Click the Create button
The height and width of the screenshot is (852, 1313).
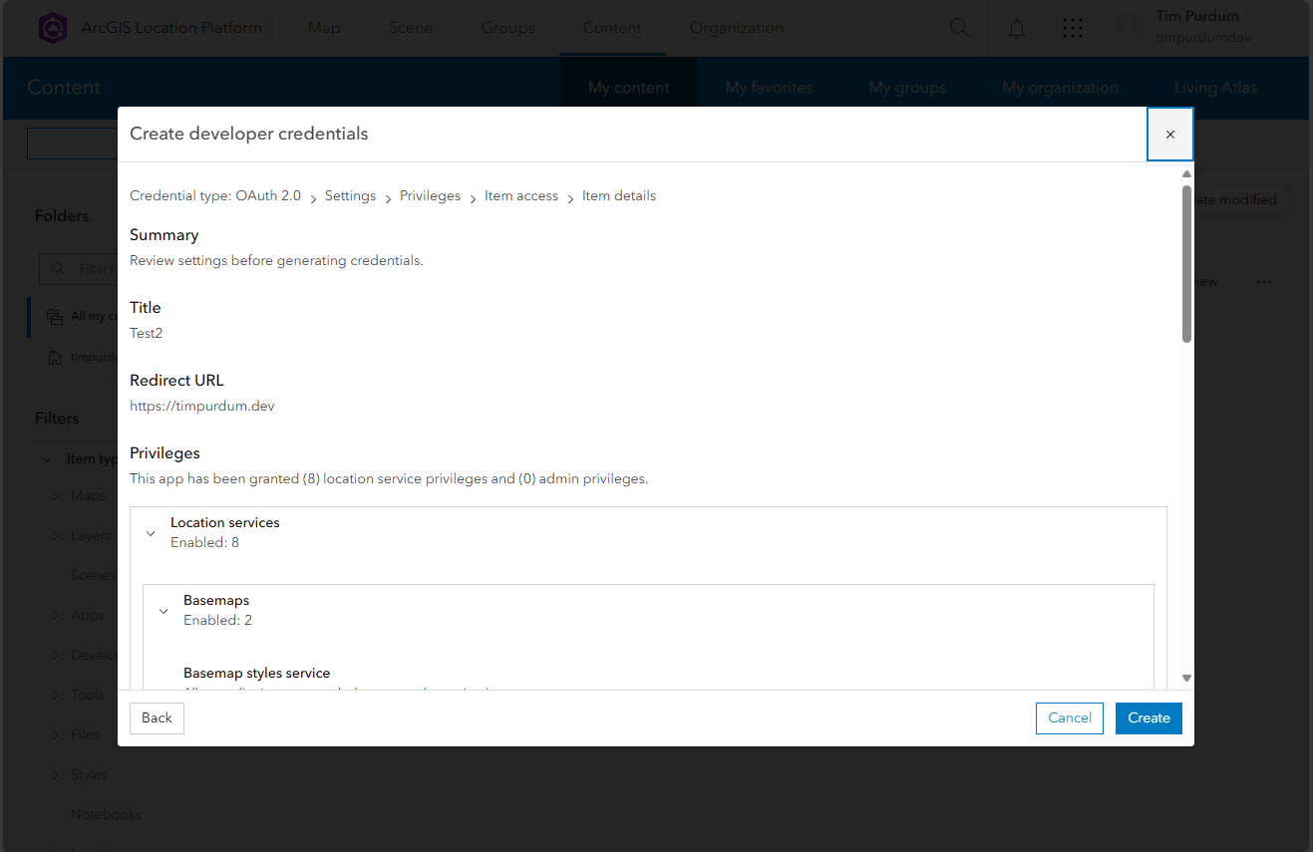[x=1149, y=717]
